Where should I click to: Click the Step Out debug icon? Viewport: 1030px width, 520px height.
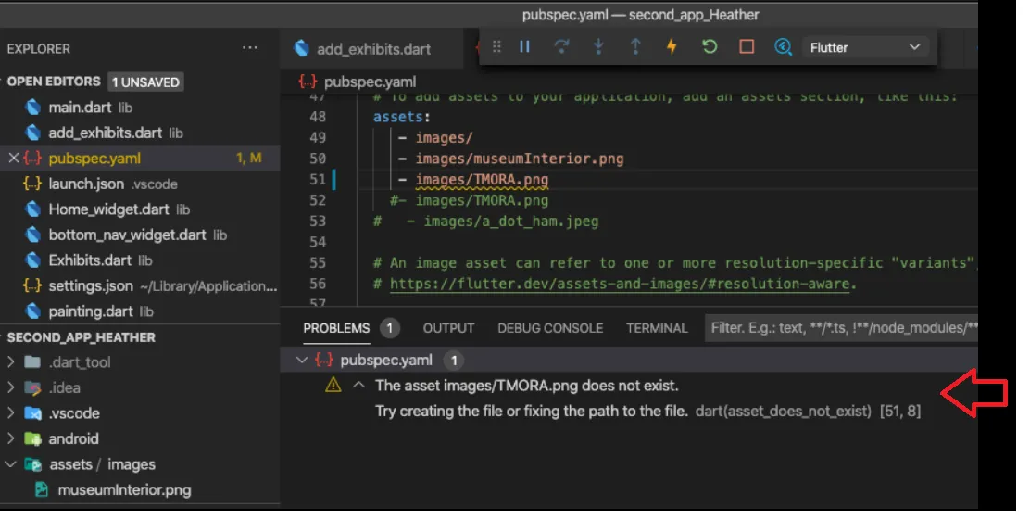coord(635,46)
